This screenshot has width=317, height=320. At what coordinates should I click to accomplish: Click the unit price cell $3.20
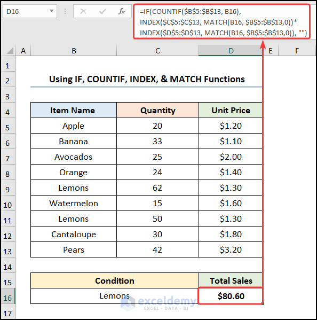(x=231, y=250)
